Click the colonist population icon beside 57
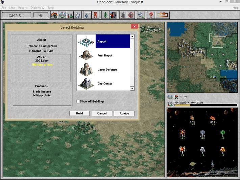The height and width of the screenshot is (180, 240). [x=176, y=97]
